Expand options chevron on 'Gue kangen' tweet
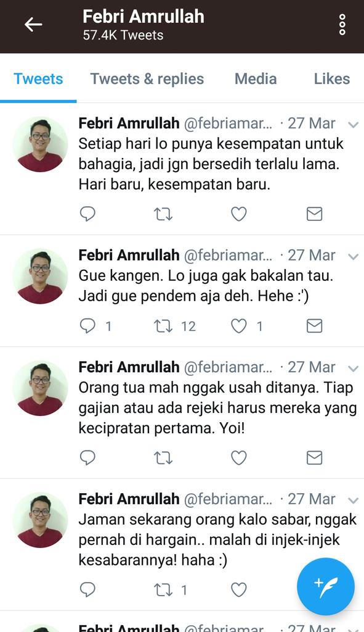Viewport: 364px width, 632px height. point(353,257)
